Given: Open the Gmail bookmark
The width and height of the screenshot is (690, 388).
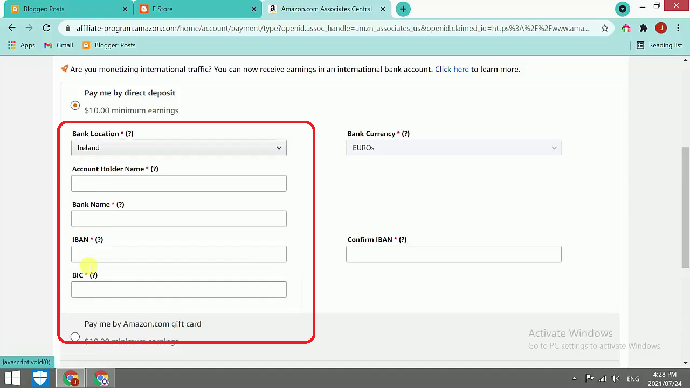Looking at the screenshot, I should click(x=59, y=45).
